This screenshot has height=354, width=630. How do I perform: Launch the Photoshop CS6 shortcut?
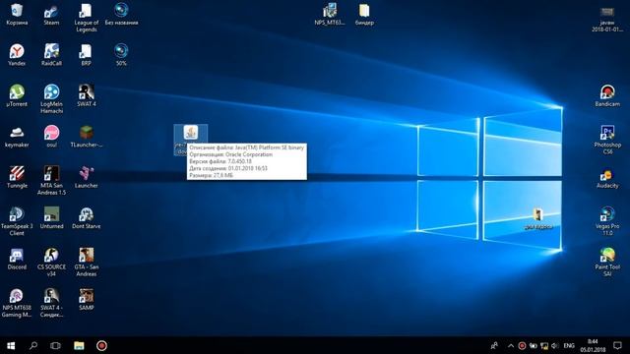(x=607, y=140)
